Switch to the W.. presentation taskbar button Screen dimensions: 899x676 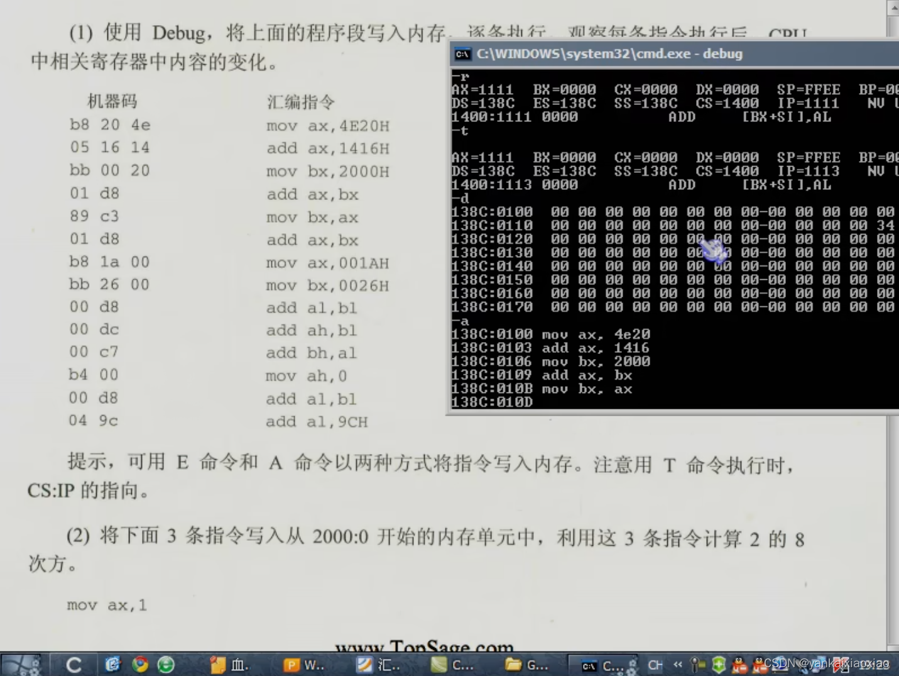[x=305, y=665]
